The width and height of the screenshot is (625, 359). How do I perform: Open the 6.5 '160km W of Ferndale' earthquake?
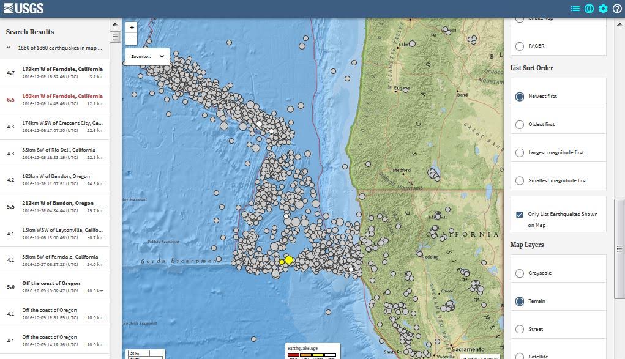54,100
